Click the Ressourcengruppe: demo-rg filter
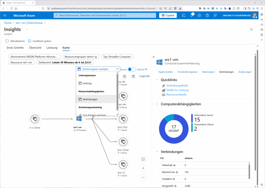265x188 pixels. tap(81, 56)
